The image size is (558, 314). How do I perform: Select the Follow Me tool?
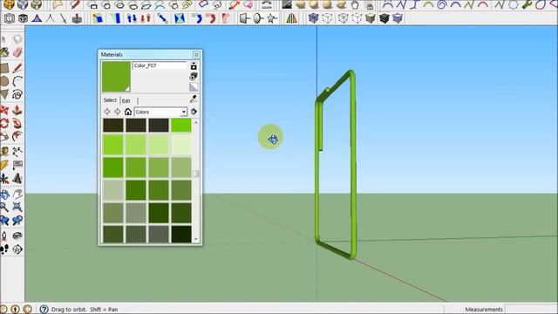click(17, 123)
